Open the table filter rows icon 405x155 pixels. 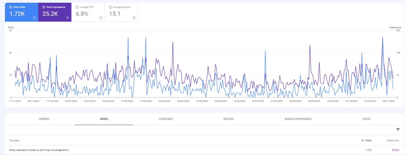[398, 130]
